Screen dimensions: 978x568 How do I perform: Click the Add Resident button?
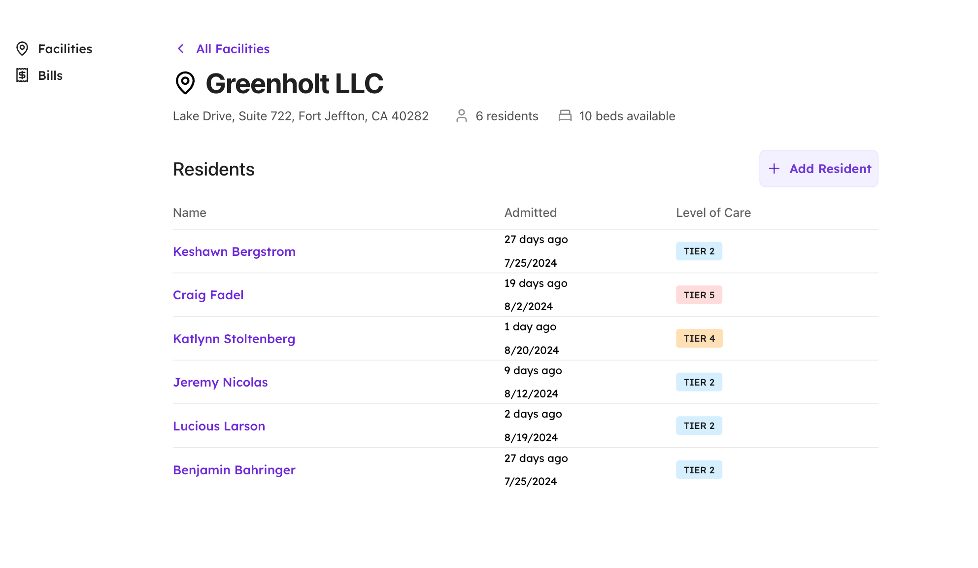(x=818, y=169)
